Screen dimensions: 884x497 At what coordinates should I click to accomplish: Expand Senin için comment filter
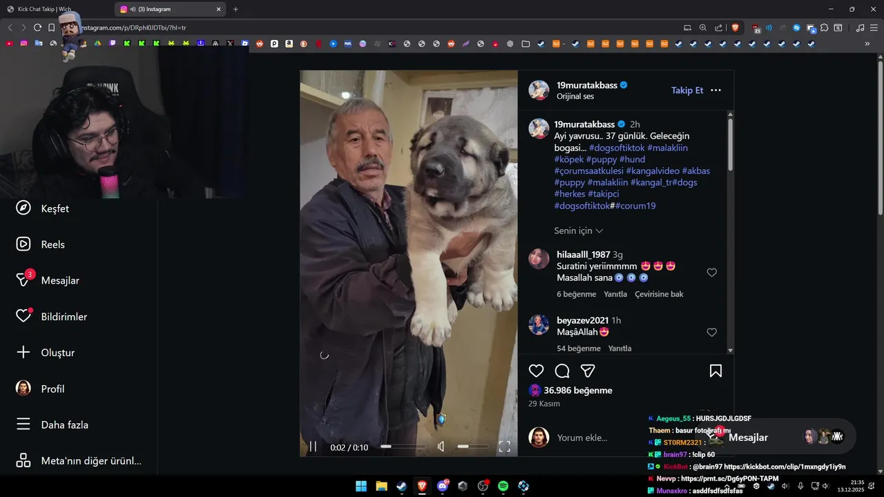(x=578, y=231)
